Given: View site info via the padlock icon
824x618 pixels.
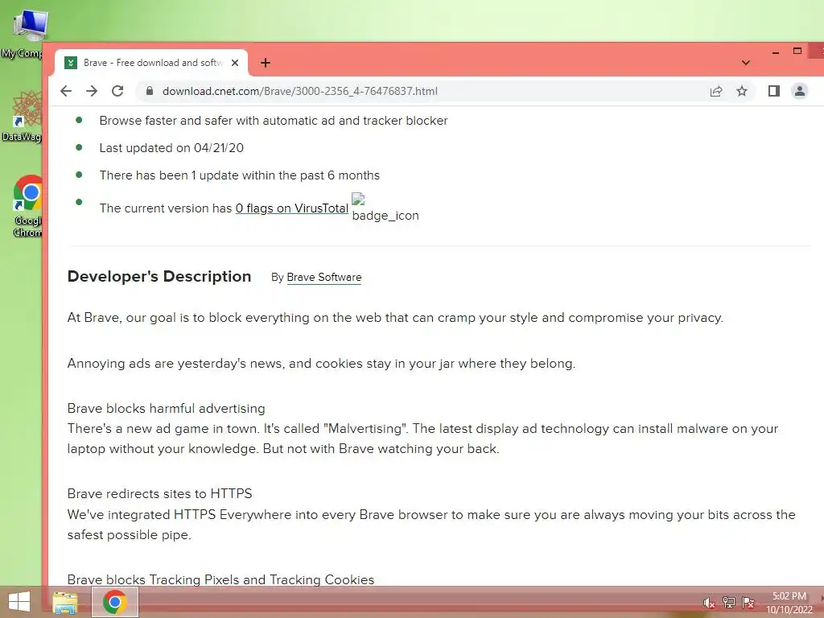Looking at the screenshot, I should click(150, 91).
